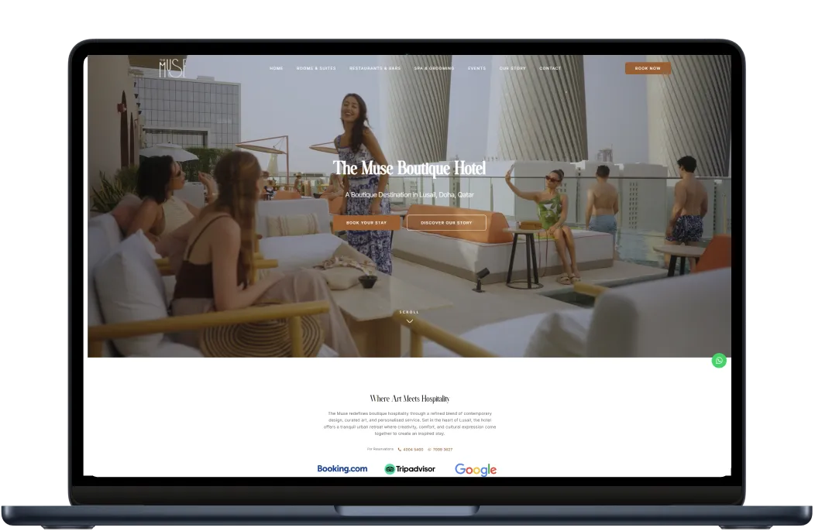Click 'Where Art Meets Hospitality' heading
815x531 pixels.
point(410,399)
